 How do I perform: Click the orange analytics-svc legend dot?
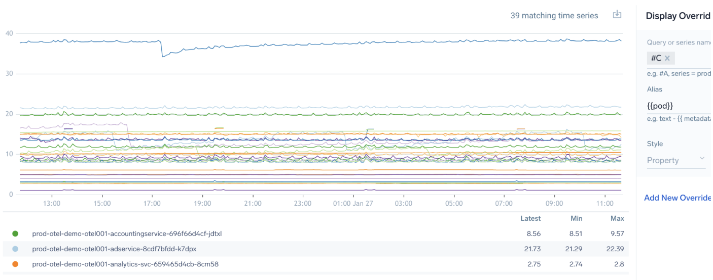[15, 264]
